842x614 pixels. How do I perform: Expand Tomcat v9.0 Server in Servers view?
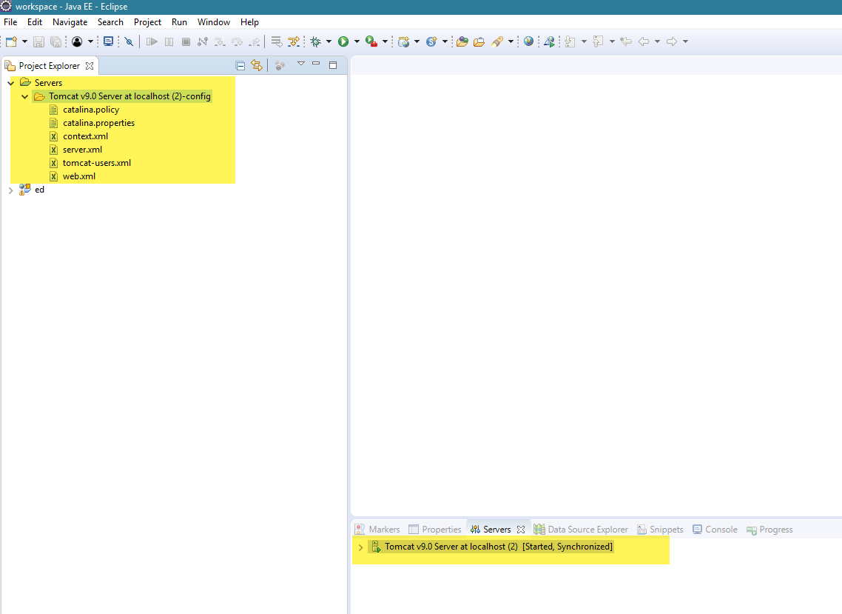click(360, 547)
